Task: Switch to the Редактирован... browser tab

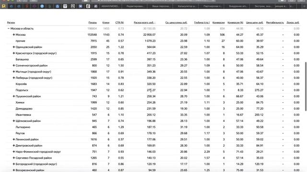Action: coord(135,6)
